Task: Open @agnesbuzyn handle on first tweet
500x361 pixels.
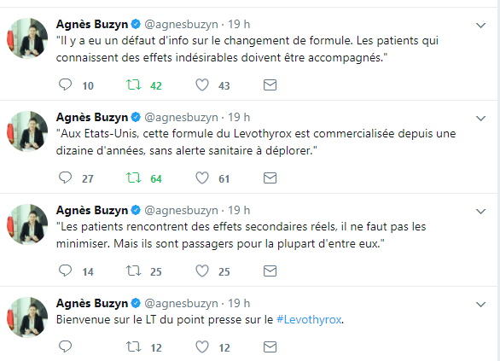Action: (181, 24)
